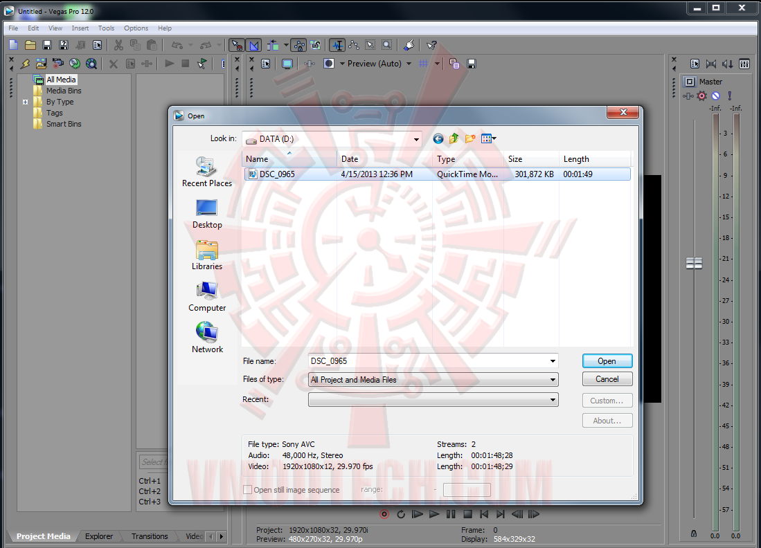Screen dimensions: 761x548
Task: Open the Libraries shortcut in dialog
Action: [207, 255]
